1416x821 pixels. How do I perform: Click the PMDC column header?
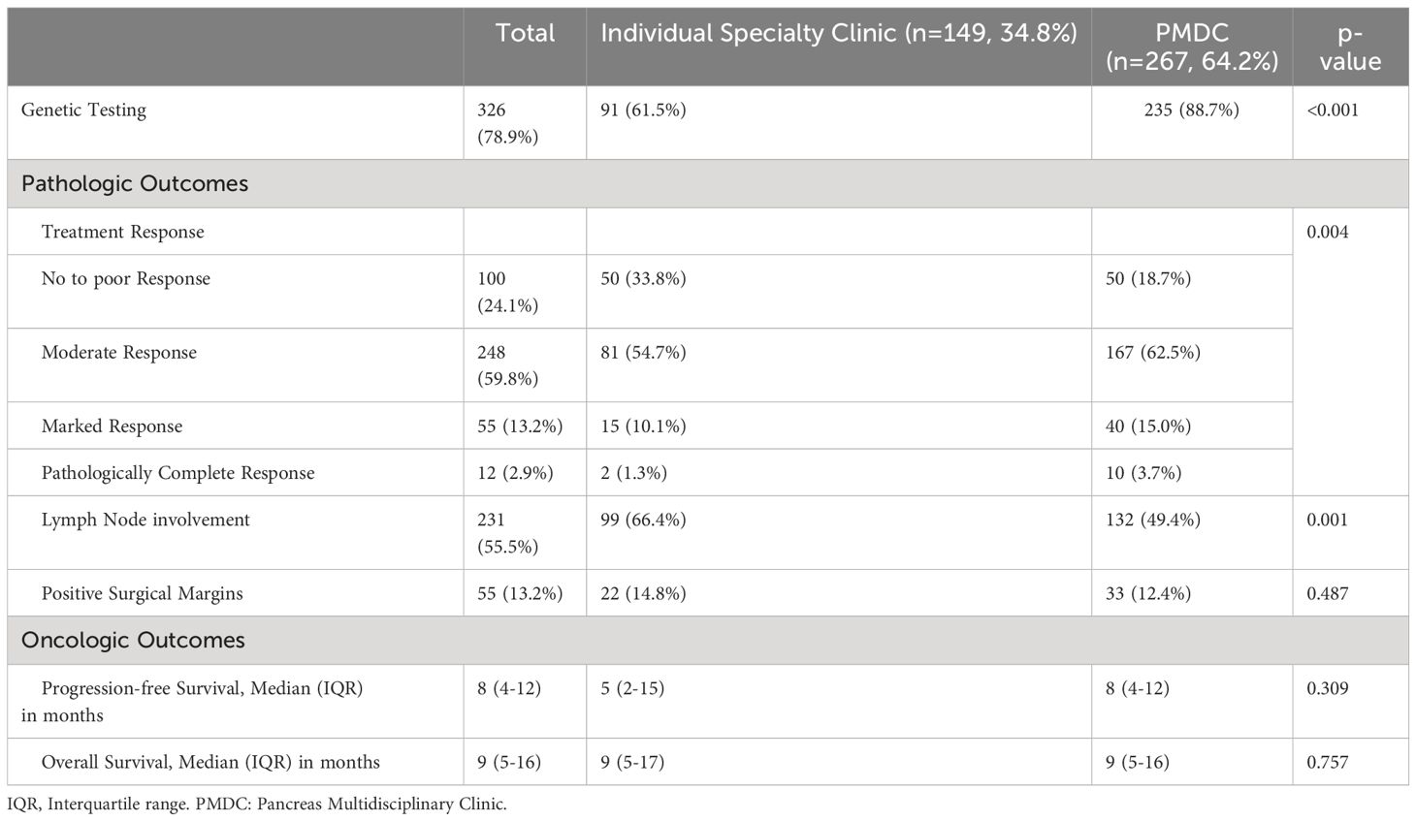click(1192, 47)
